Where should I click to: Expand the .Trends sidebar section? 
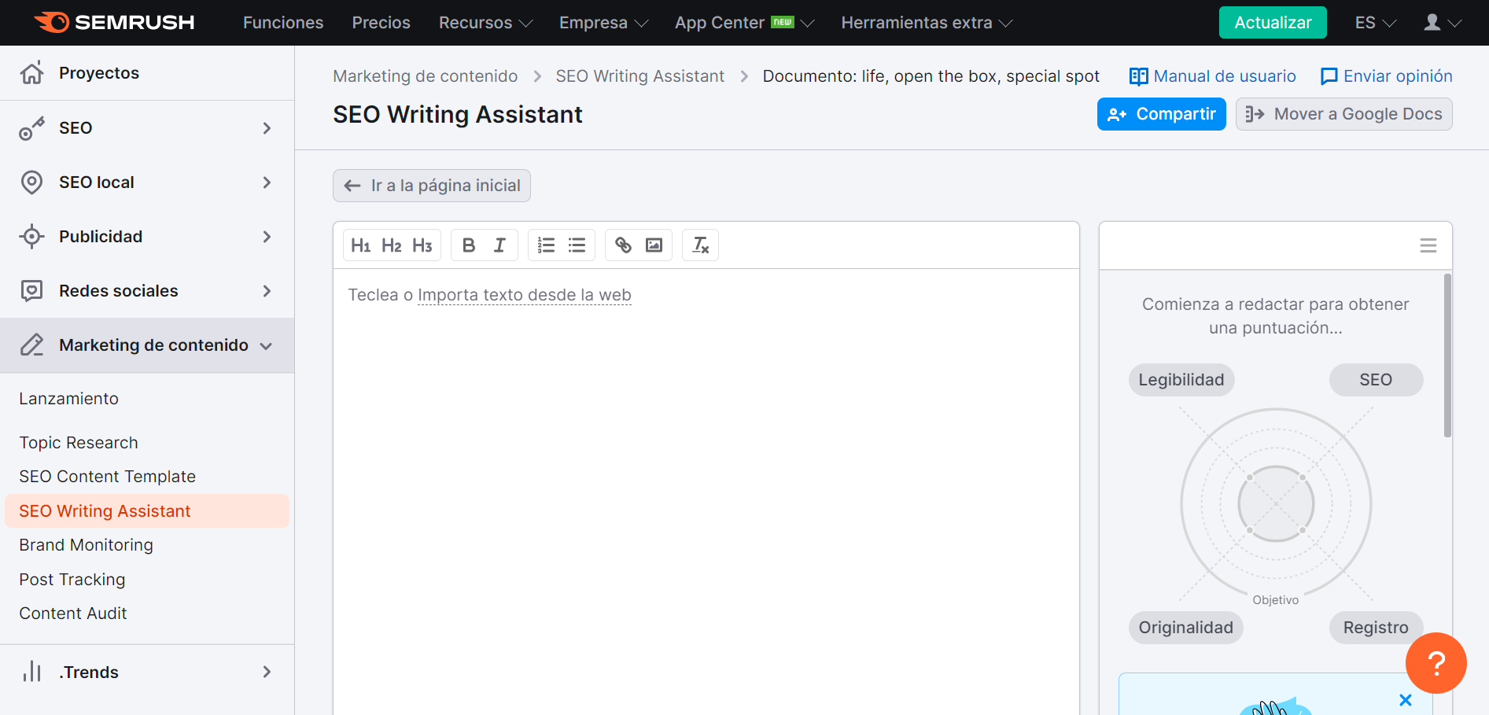(x=147, y=673)
